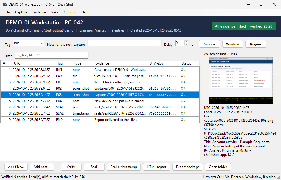Click the '#5 screenshot - P03' heading
Screen dimensions: 281x180
coord(220,54)
